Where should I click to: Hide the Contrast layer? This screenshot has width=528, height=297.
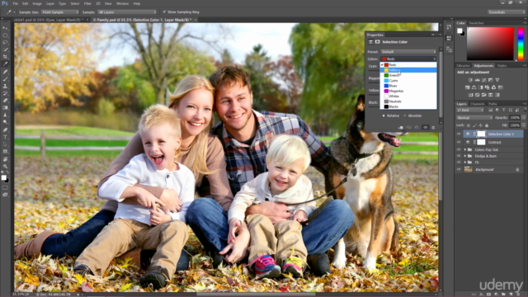(459, 143)
